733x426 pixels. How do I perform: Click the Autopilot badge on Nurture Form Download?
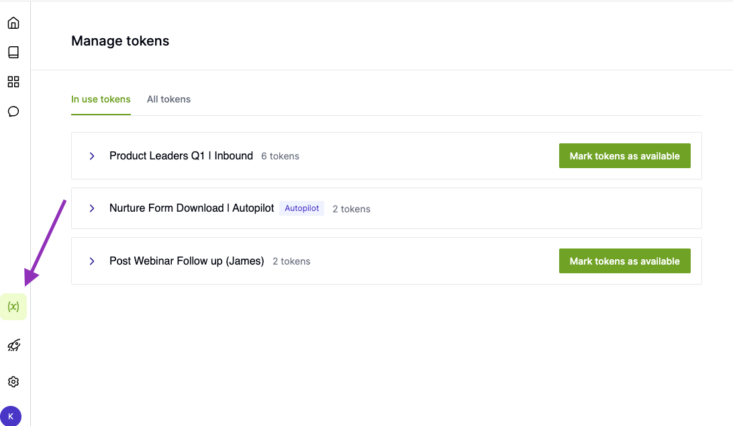[x=301, y=208]
